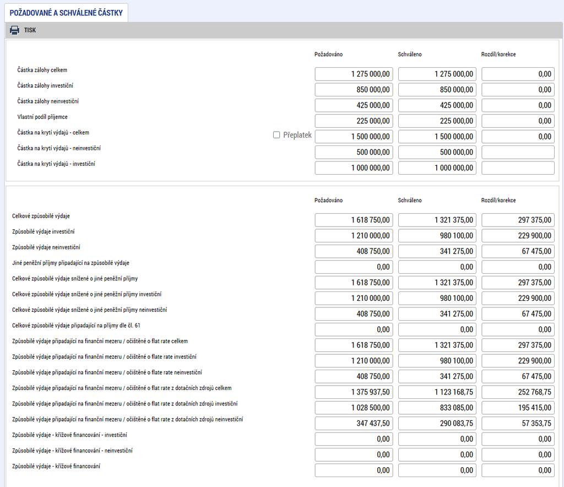The width and height of the screenshot is (564, 487).
Task: Click Schváleno field for dotačních zdrojů neinvestiční row
Action: pos(437,423)
